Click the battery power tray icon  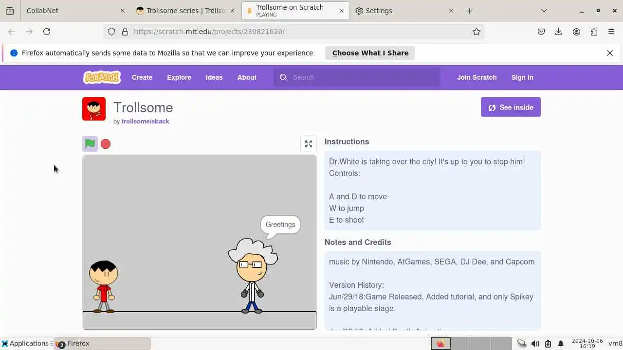pos(548,344)
